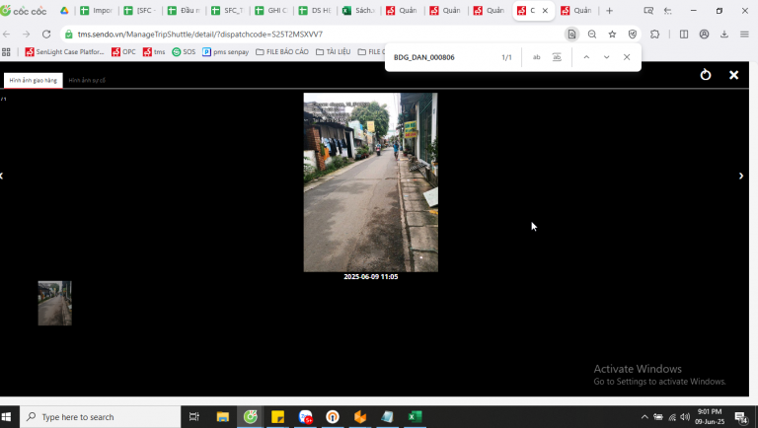Open volume control in the system tray

pyautogui.click(x=685, y=417)
